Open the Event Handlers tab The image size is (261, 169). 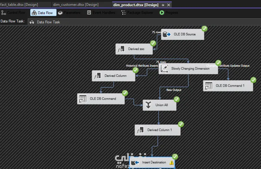tap(101, 13)
